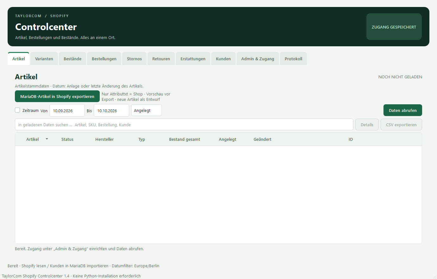Click the Typ column header
The image size is (437, 279).
point(142,139)
